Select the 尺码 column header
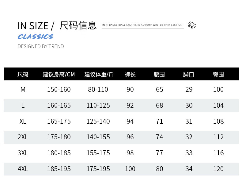The image size is (242, 193). click(x=23, y=74)
